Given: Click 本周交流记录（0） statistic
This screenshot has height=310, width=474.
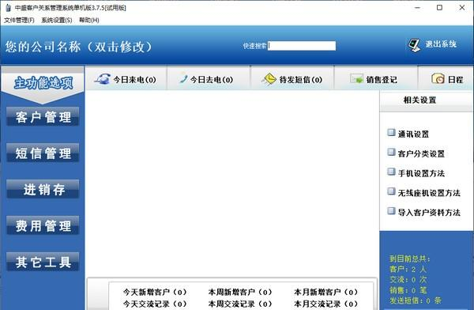Looking at the screenshot, I should [x=240, y=304].
